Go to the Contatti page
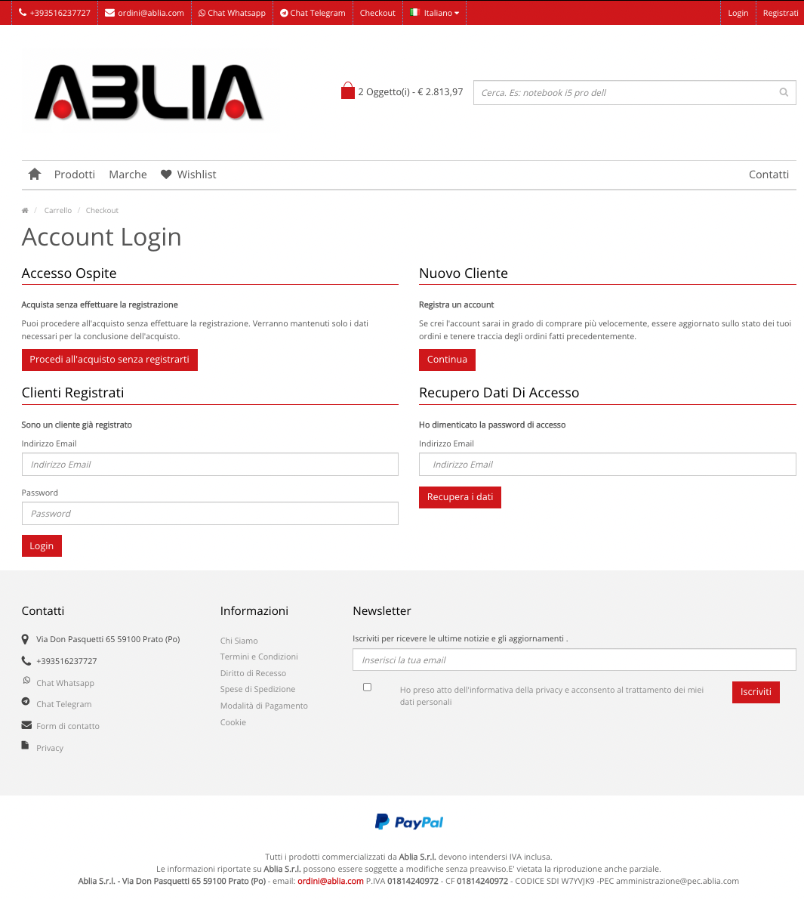Image resolution: width=804 pixels, height=899 pixels. (x=769, y=175)
